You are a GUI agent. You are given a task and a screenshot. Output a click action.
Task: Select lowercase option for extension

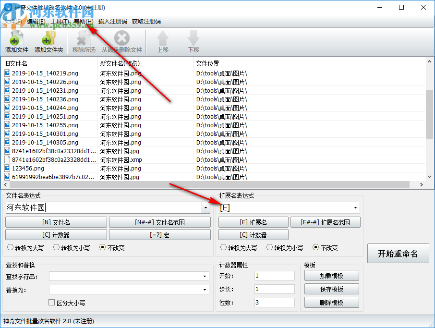point(269,247)
